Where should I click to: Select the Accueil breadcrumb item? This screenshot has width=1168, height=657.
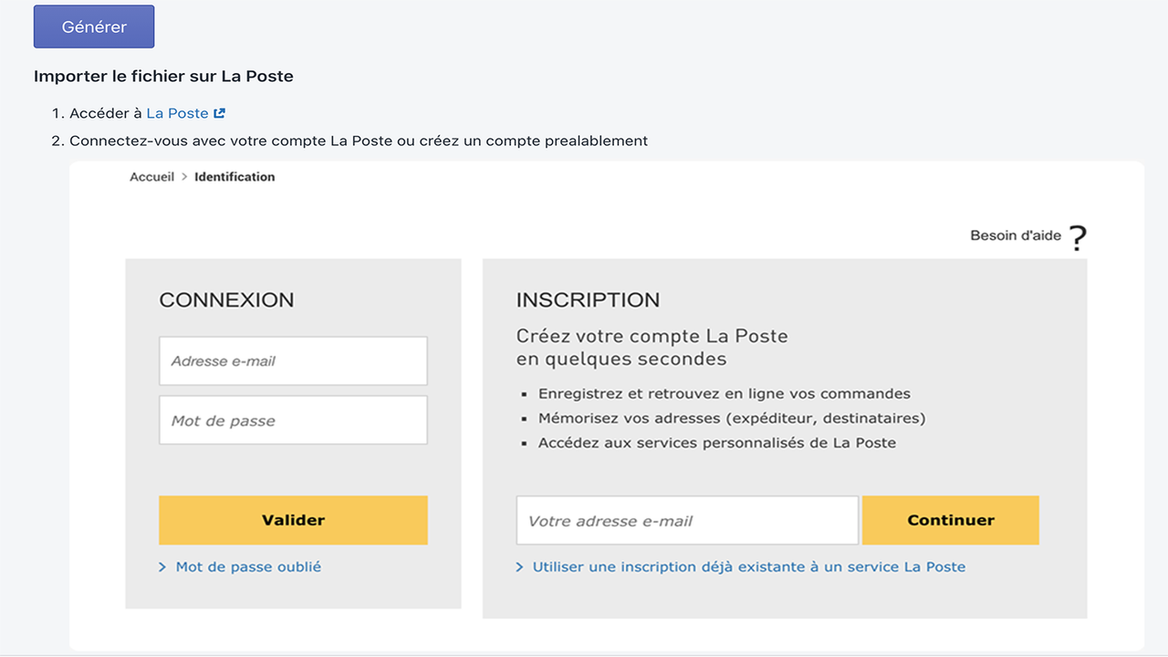[151, 176]
